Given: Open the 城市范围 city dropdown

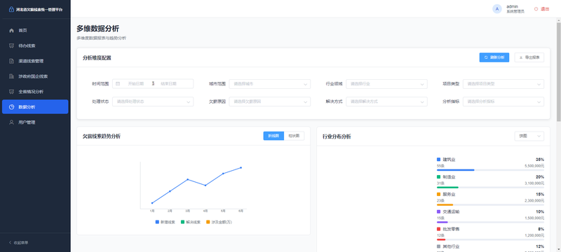Looking at the screenshot, I should point(270,84).
